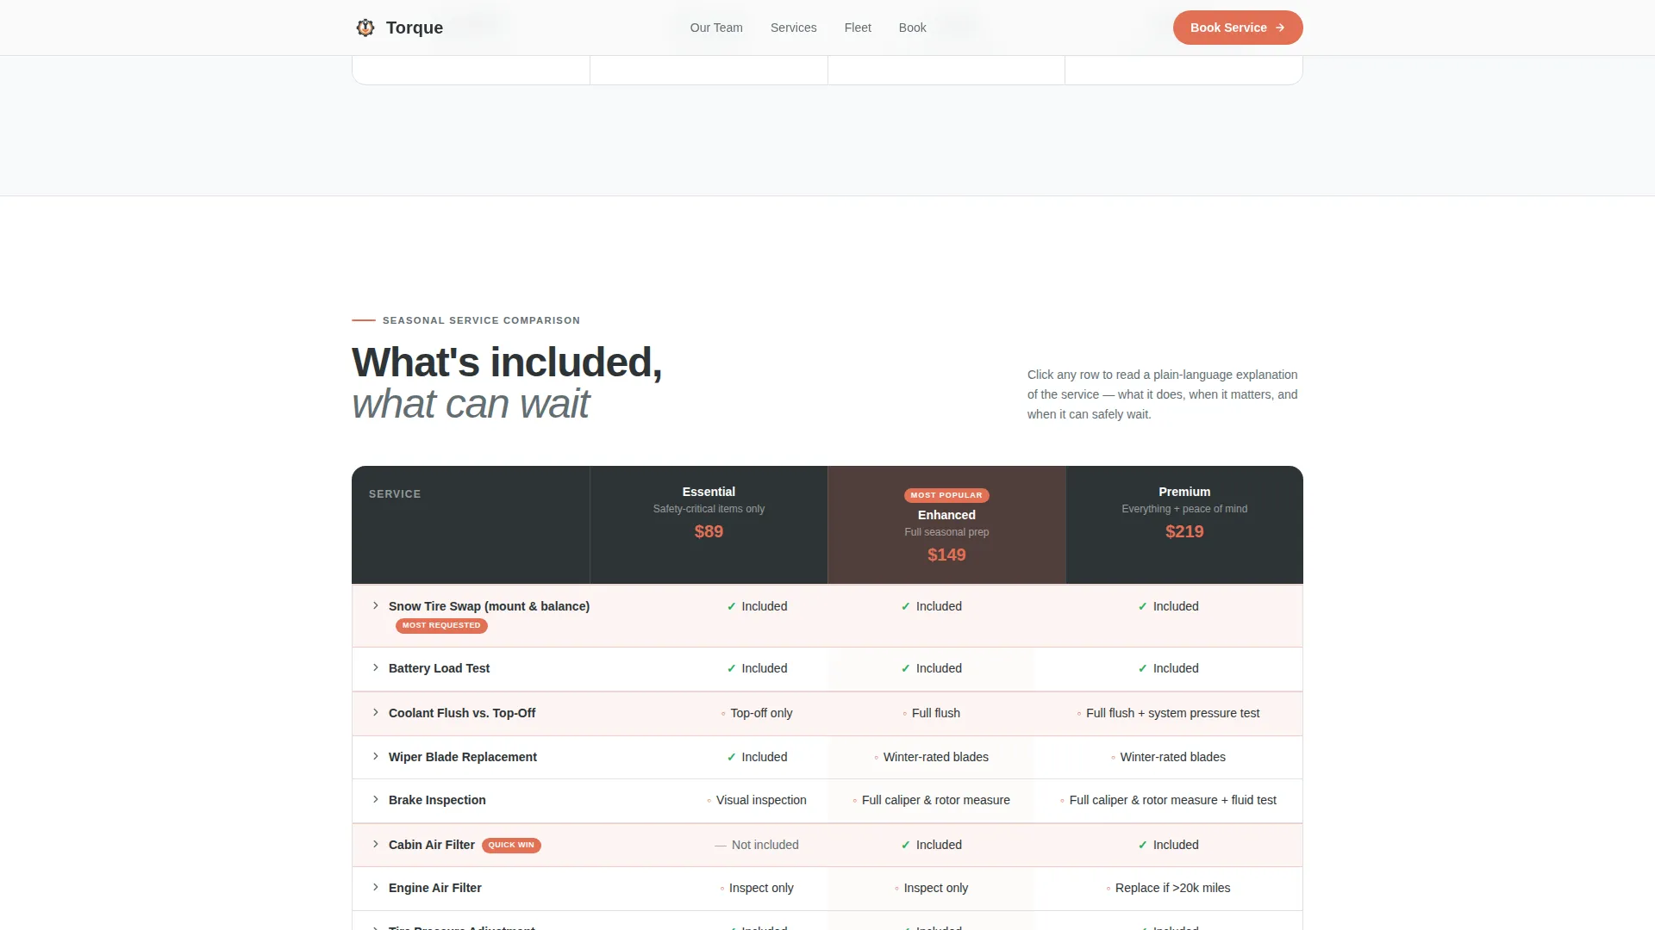Image resolution: width=1655 pixels, height=930 pixels.
Task: Click the SERVICE column header
Action: [395, 494]
